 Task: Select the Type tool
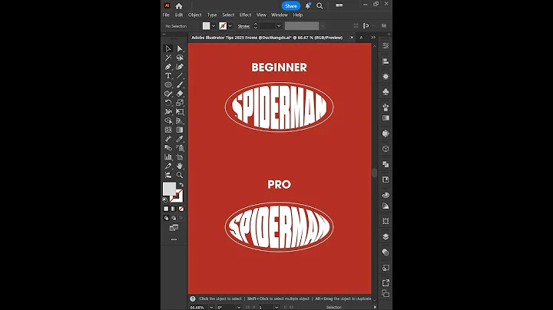tap(168, 76)
